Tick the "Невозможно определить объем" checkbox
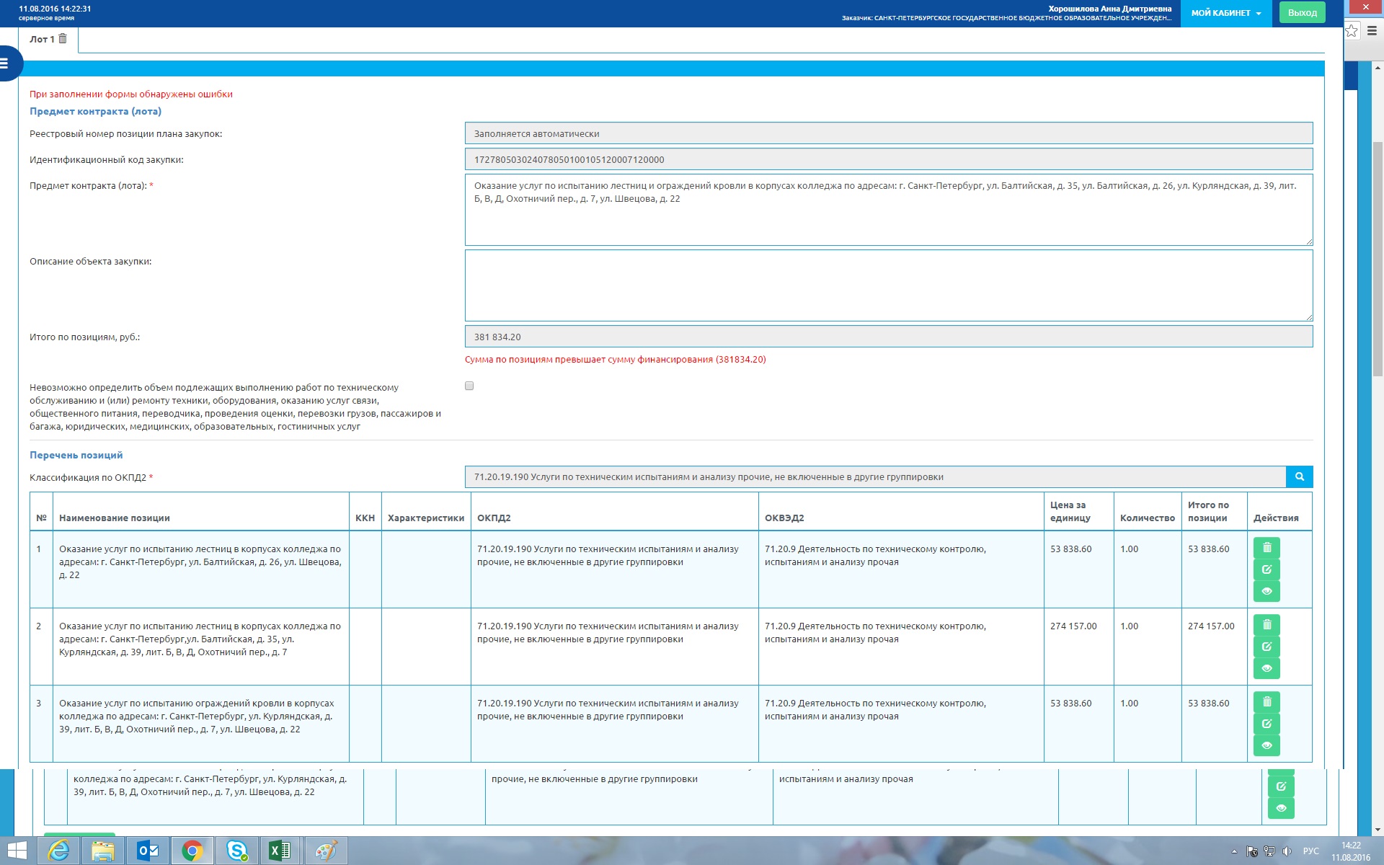Image resolution: width=1384 pixels, height=865 pixels. [x=469, y=386]
